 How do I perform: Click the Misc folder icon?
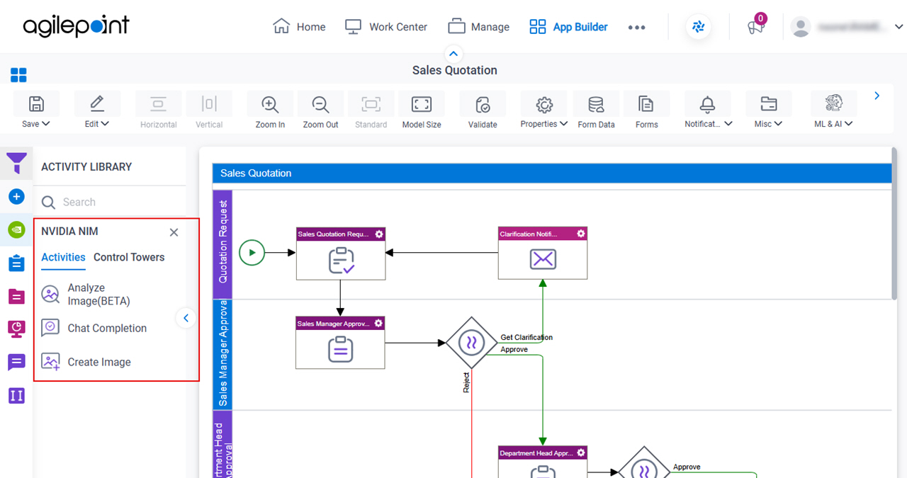(x=768, y=104)
